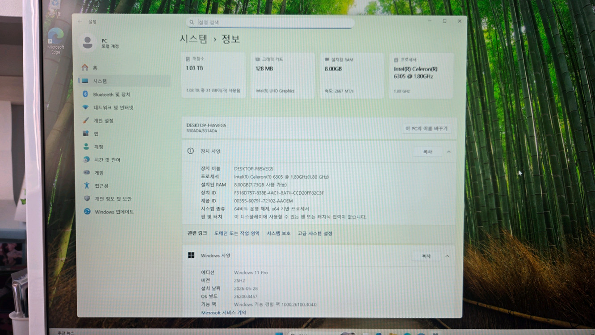Collapse the Windows 사양 section chevron

coord(447,256)
